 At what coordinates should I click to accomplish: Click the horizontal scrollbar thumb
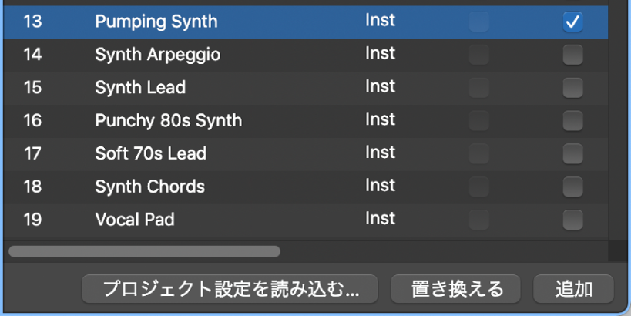click(x=144, y=251)
